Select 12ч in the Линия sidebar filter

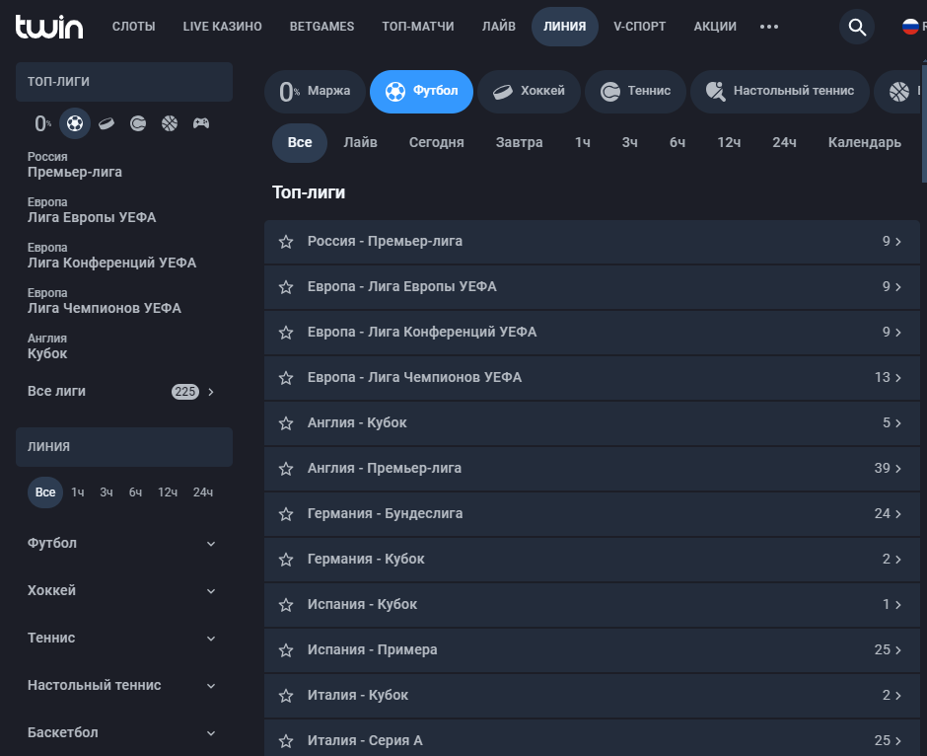[x=168, y=492]
